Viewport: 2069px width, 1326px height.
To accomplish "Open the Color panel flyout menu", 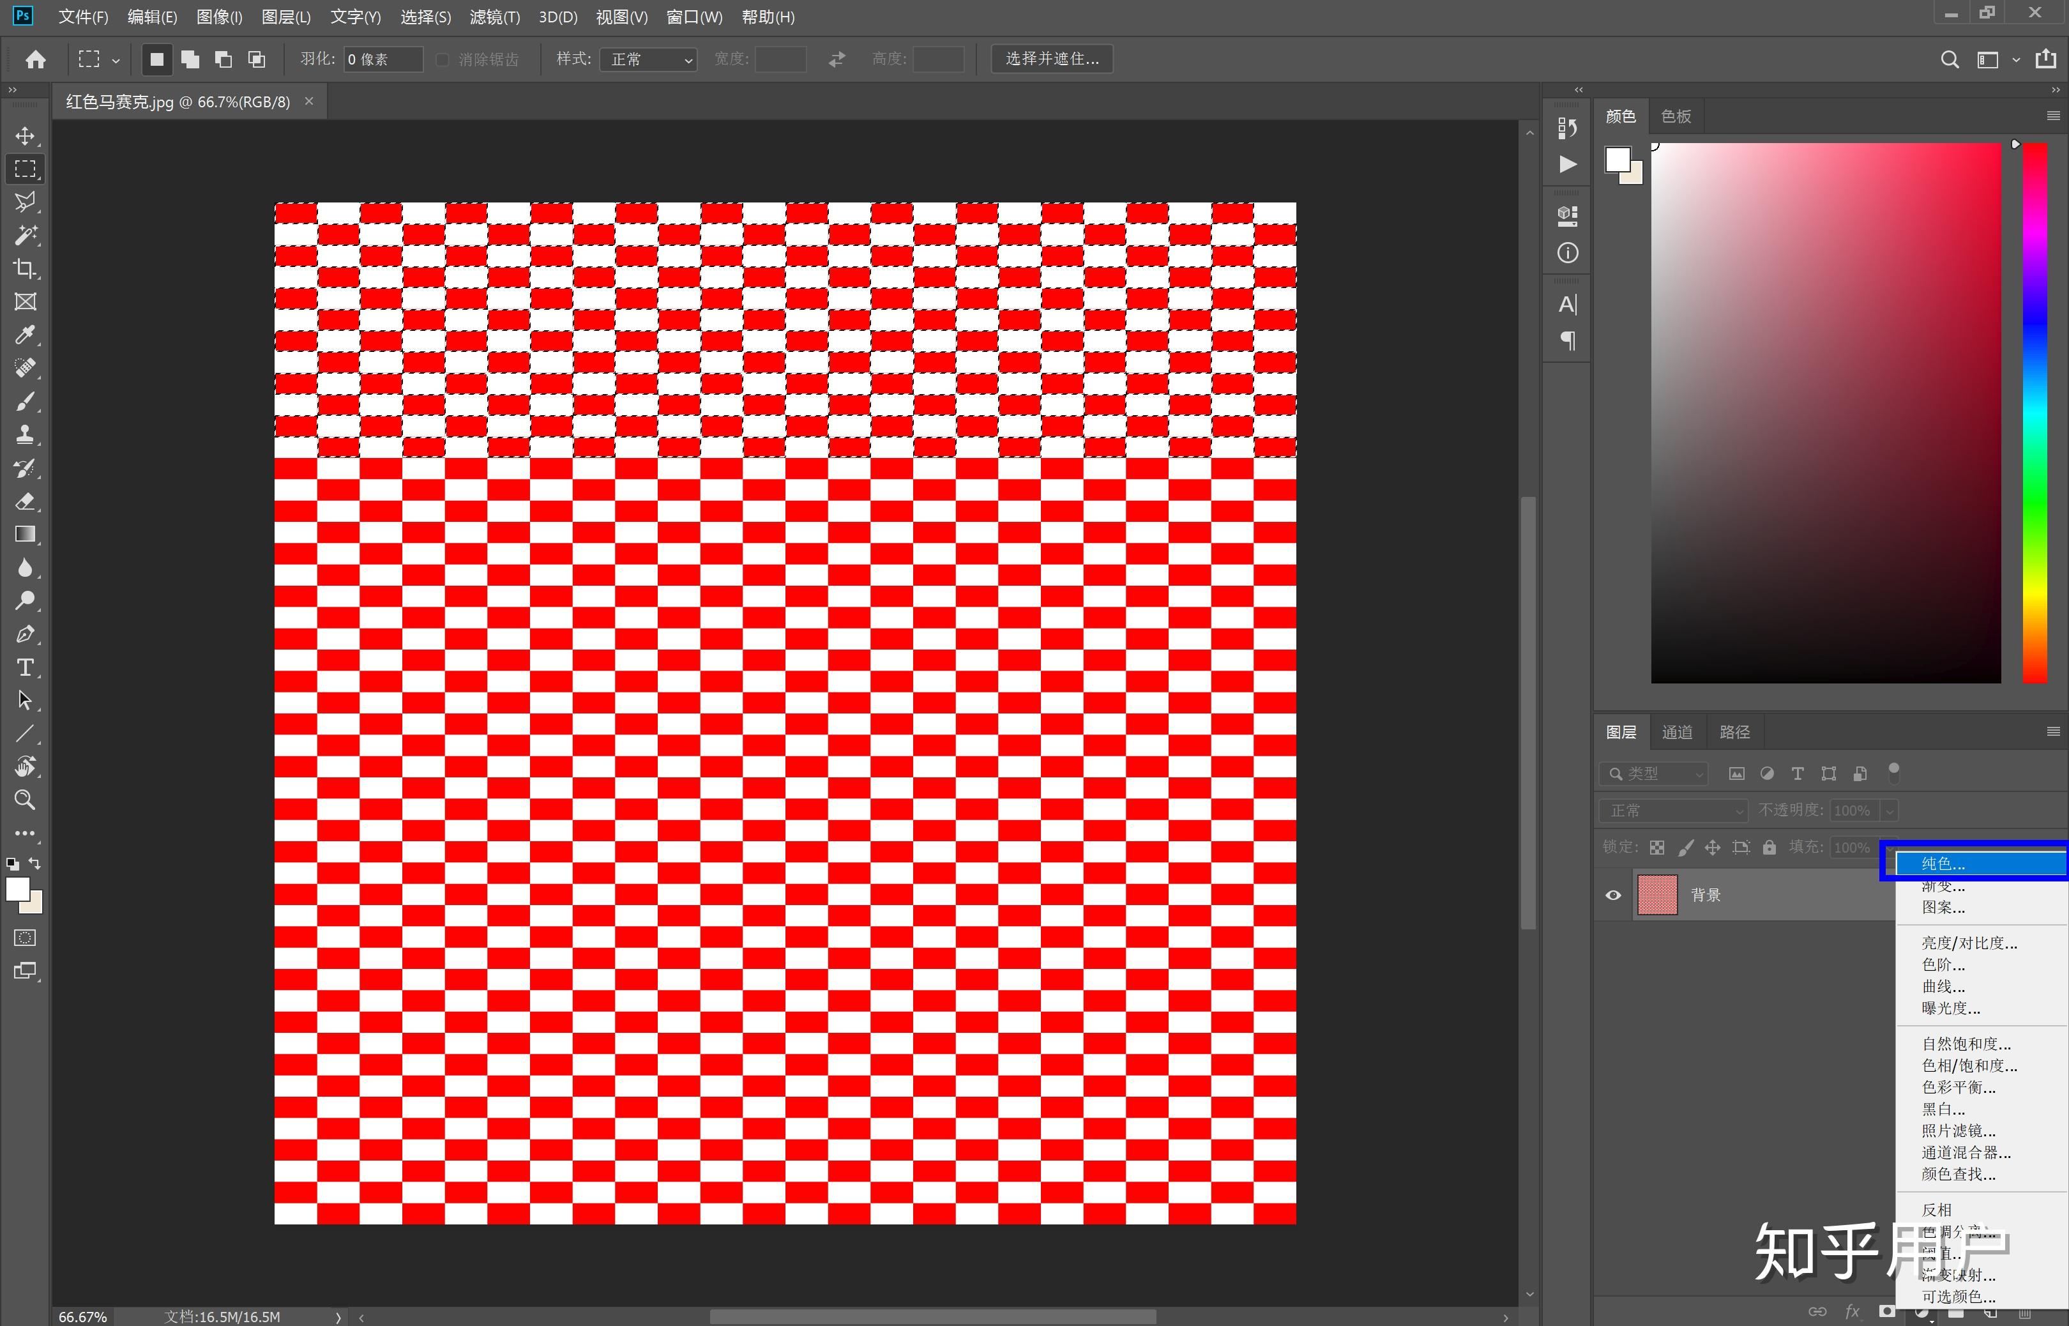I will (x=2052, y=116).
